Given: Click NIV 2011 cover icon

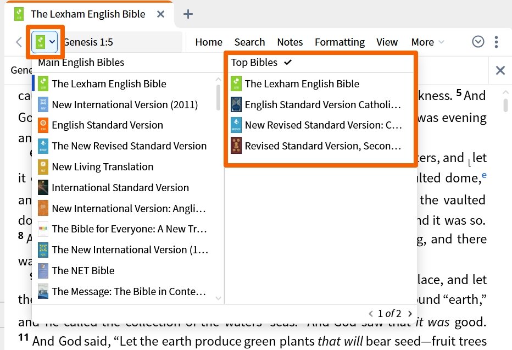Looking at the screenshot, I should pos(43,104).
